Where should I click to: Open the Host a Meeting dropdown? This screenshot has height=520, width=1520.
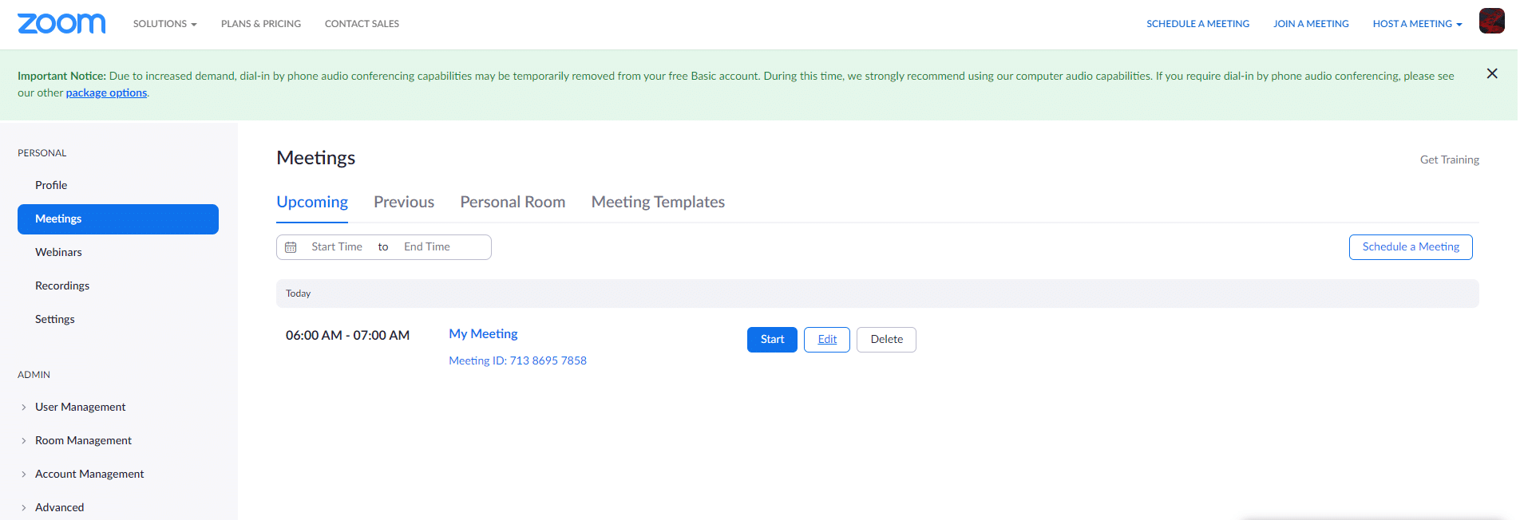click(1417, 24)
